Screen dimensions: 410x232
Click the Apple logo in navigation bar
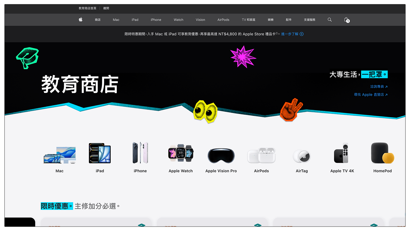coord(81,19)
